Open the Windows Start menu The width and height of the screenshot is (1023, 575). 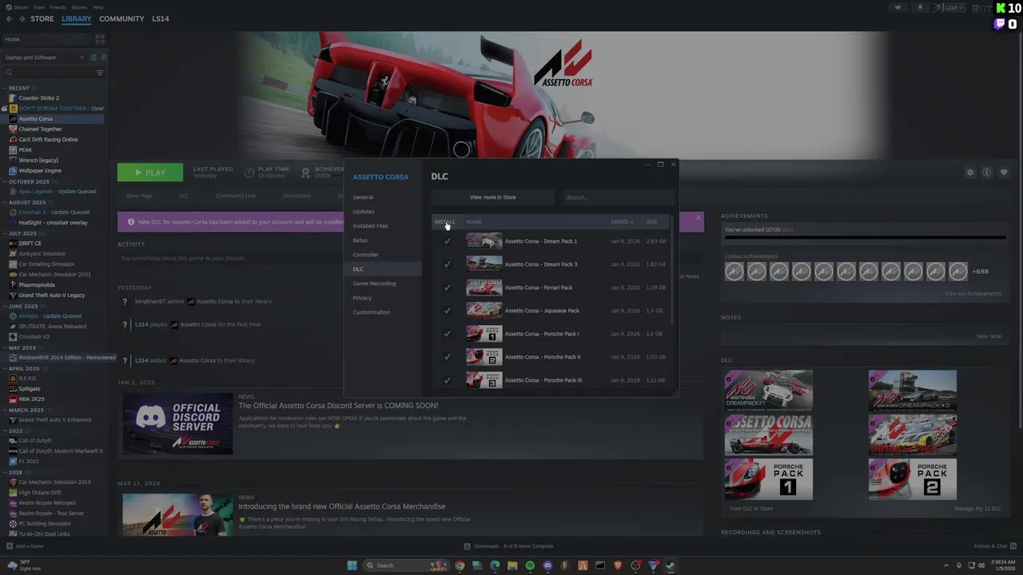pos(352,565)
